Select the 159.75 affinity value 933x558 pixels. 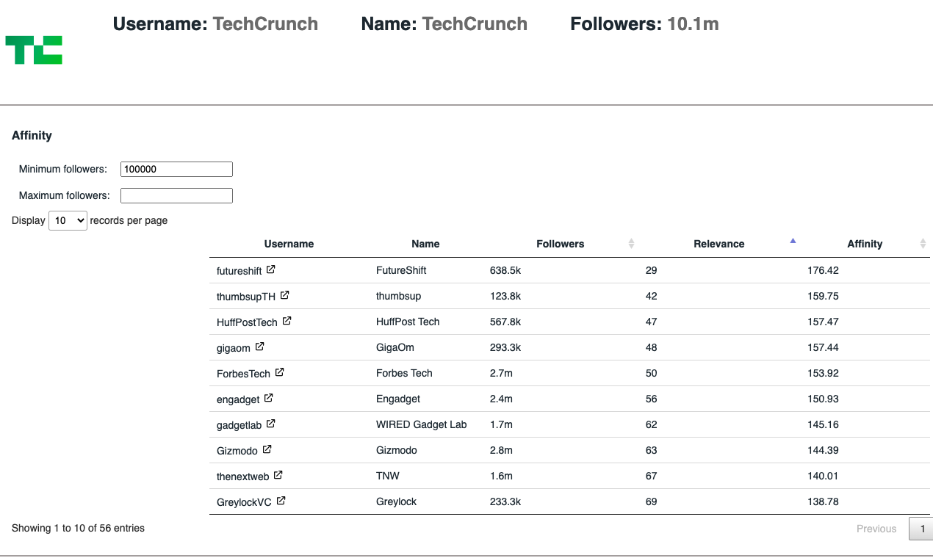point(823,296)
